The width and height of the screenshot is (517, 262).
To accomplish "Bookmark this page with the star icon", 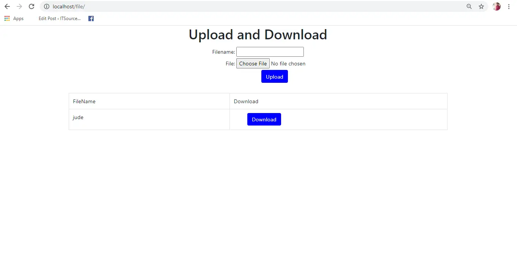I will [x=481, y=6].
